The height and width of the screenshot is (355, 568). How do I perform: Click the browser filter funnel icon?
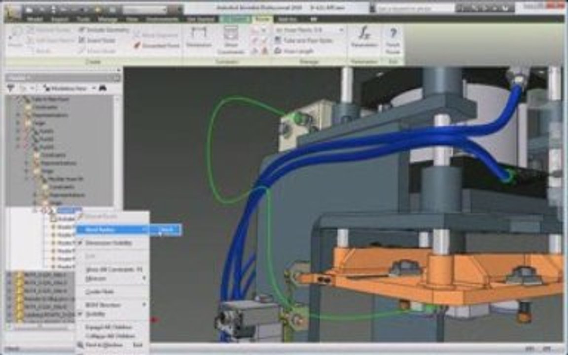(10, 88)
